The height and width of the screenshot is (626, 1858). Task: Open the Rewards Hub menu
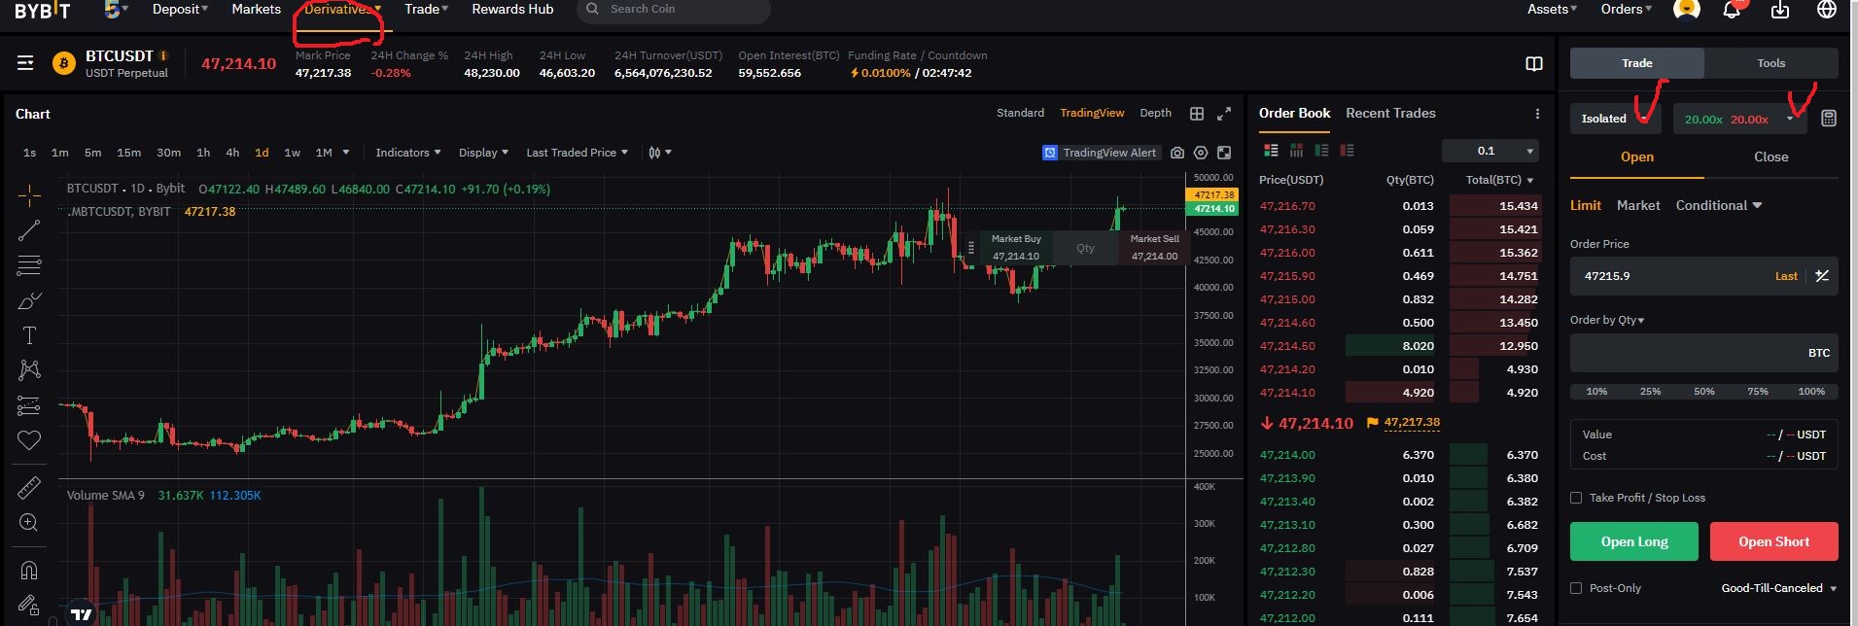pyautogui.click(x=512, y=9)
